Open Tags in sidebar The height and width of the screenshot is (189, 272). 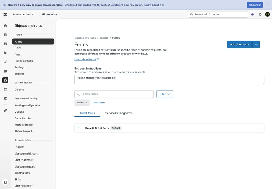click(17, 54)
